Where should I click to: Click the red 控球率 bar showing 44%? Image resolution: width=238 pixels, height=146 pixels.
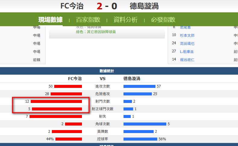(69, 139)
